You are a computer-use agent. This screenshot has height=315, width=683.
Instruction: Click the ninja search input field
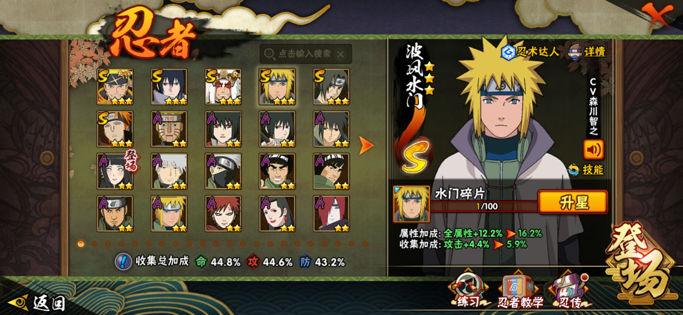click(306, 54)
